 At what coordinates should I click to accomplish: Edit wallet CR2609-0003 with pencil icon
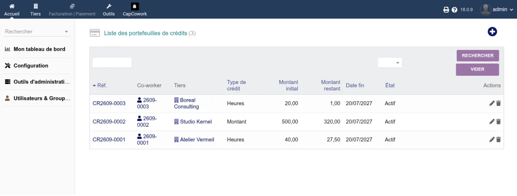(492, 103)
